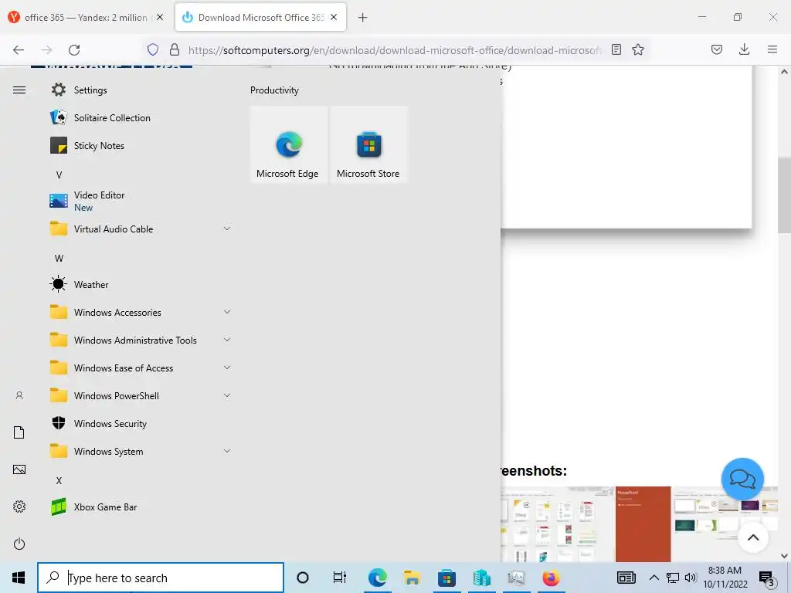Save page to Pocket

(716, 49)
